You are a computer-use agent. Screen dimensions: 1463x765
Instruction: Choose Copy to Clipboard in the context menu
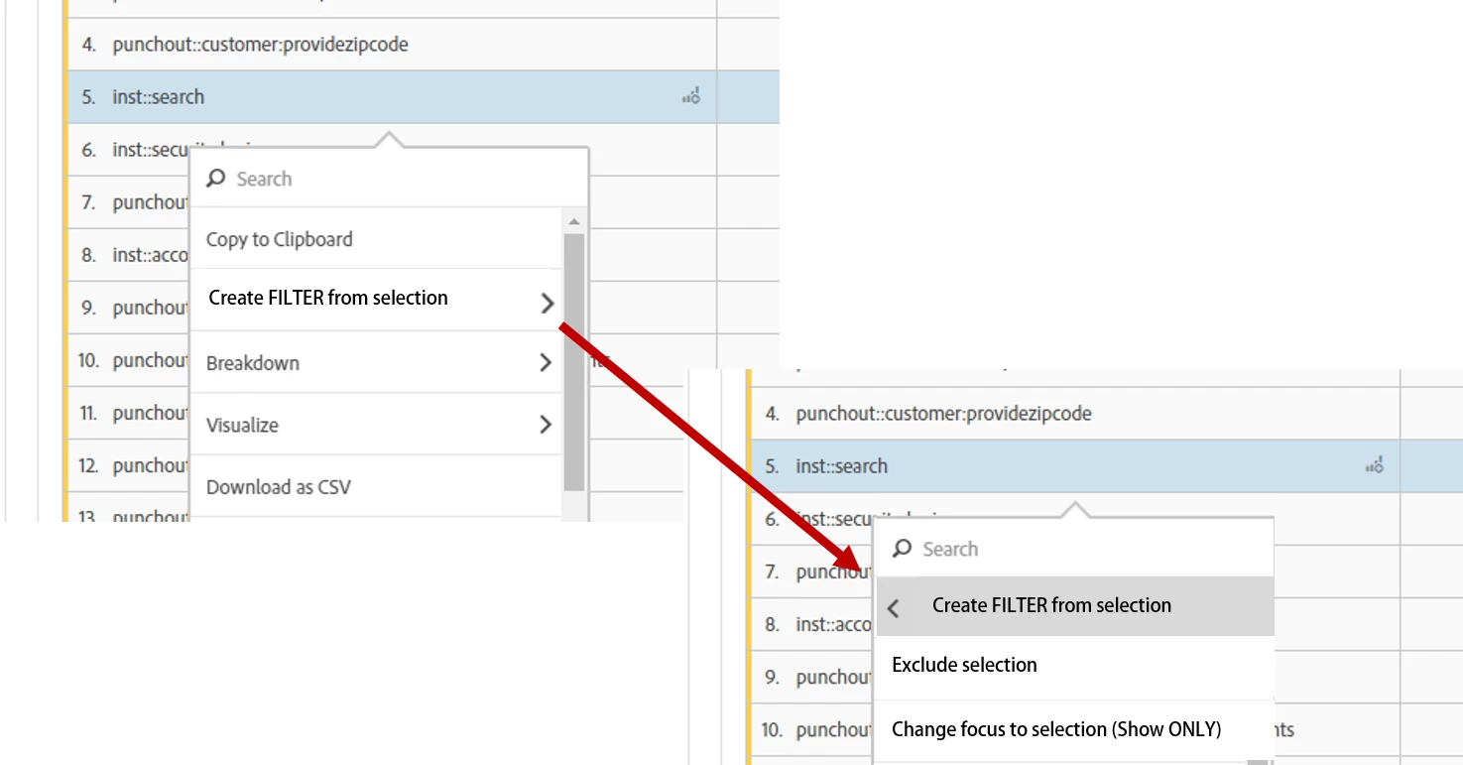376,239
